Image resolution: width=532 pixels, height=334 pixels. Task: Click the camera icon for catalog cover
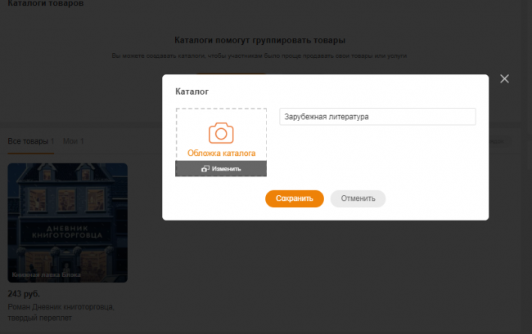tap(221, 133)
